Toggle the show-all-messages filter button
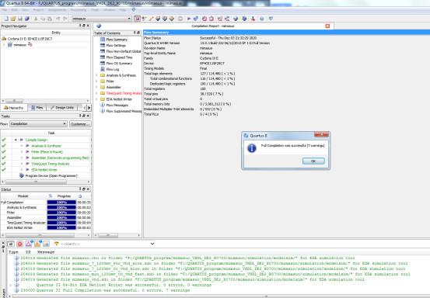 click(x=11, y=244)
